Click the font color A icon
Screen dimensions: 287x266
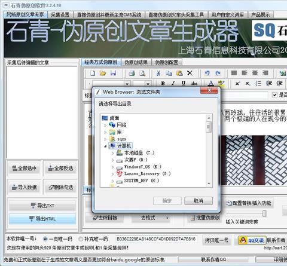point(211,83)
